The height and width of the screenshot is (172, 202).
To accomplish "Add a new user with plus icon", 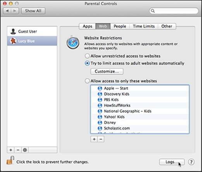I will coord(11,150).
